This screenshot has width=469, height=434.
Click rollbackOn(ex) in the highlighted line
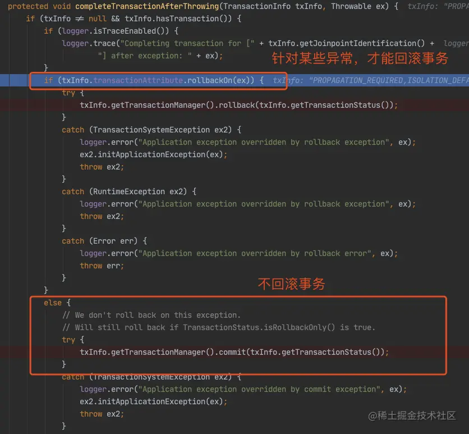(220, 80)
